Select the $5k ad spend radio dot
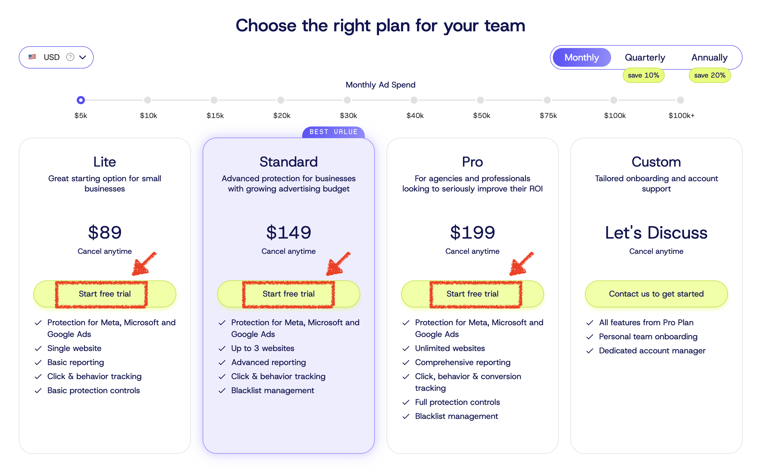 (x=81, y=100)
